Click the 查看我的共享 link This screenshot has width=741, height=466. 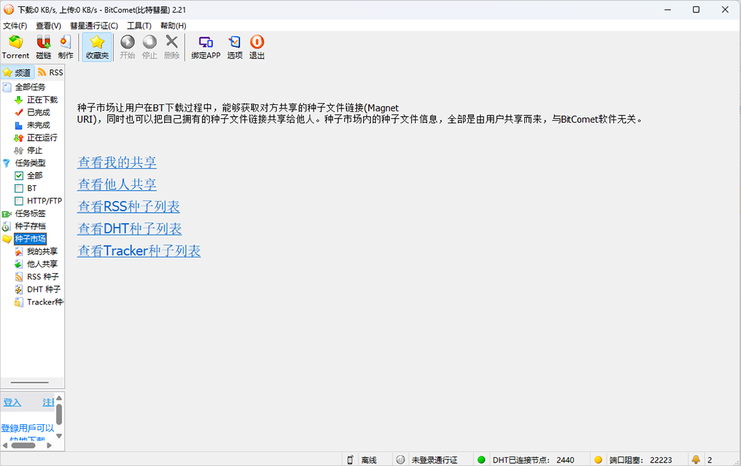pos(117,162)
